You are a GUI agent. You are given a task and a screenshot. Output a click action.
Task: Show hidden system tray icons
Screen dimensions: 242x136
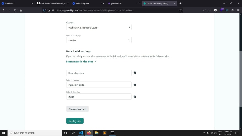[204, 133]
